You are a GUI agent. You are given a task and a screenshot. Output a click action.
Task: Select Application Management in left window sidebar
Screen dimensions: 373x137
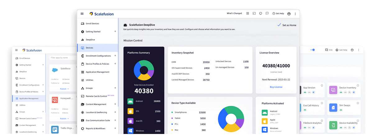(x=29, y=98)
